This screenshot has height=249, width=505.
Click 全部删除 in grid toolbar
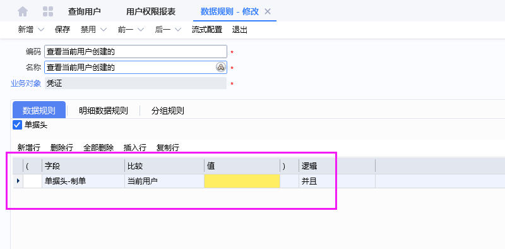click(98, 148)
